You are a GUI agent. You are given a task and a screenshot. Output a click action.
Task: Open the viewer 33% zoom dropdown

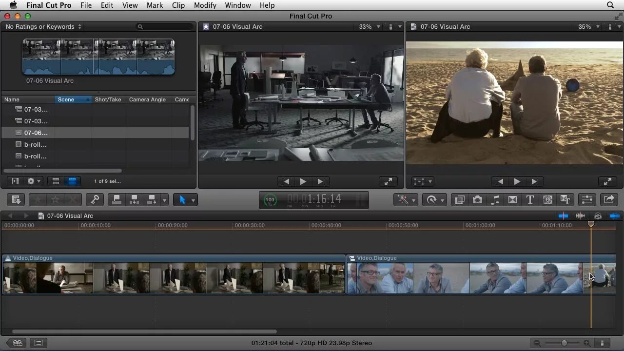coord(369,27)
